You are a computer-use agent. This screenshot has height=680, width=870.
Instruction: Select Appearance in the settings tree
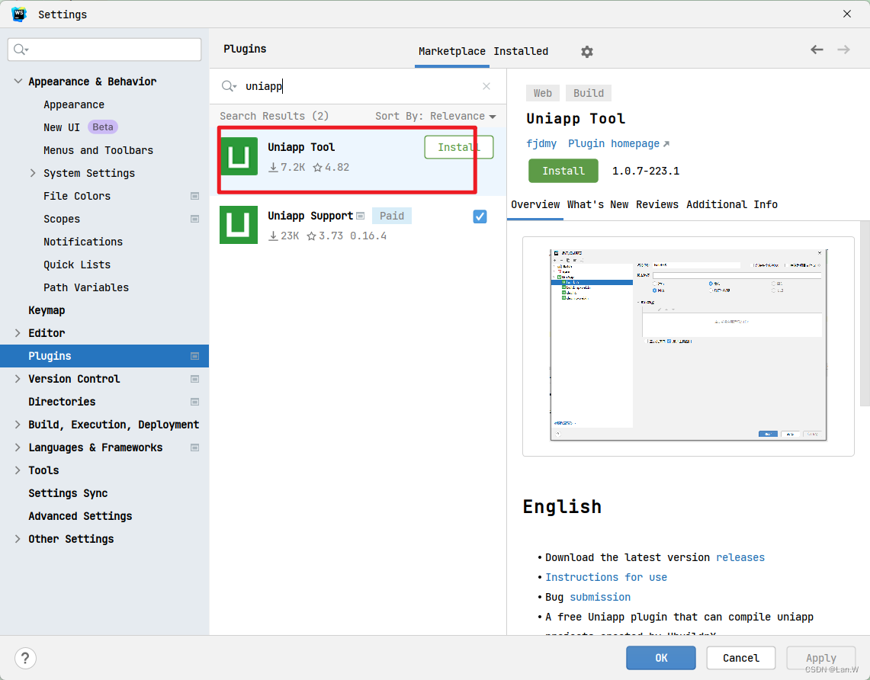(74, 104)
